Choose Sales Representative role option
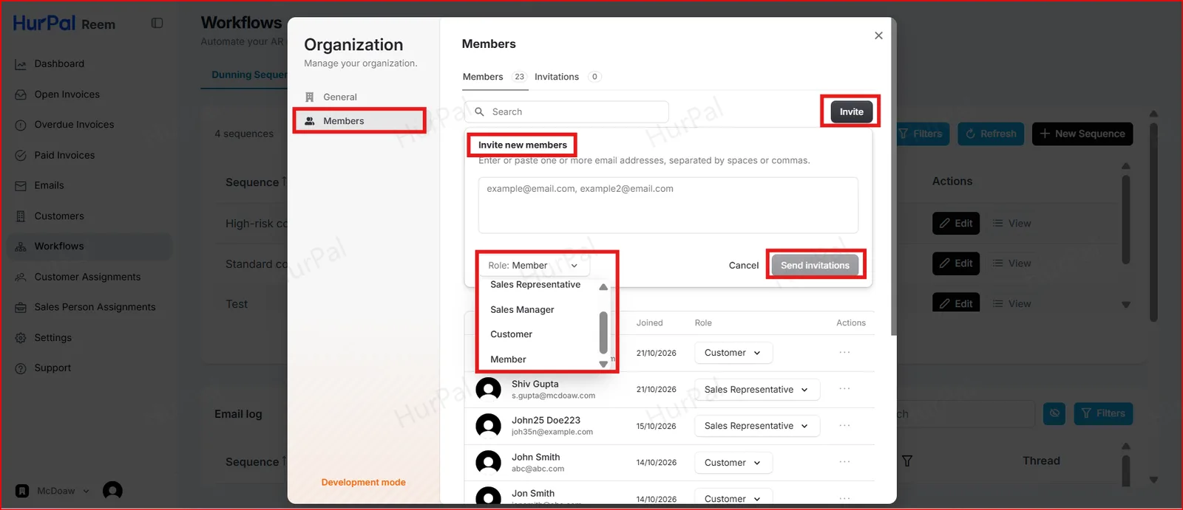 pyautogui.click(x=535, y=285)
